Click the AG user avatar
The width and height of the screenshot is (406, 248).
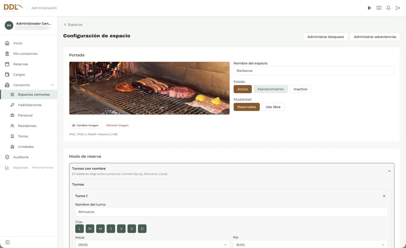tap(9, 25)
